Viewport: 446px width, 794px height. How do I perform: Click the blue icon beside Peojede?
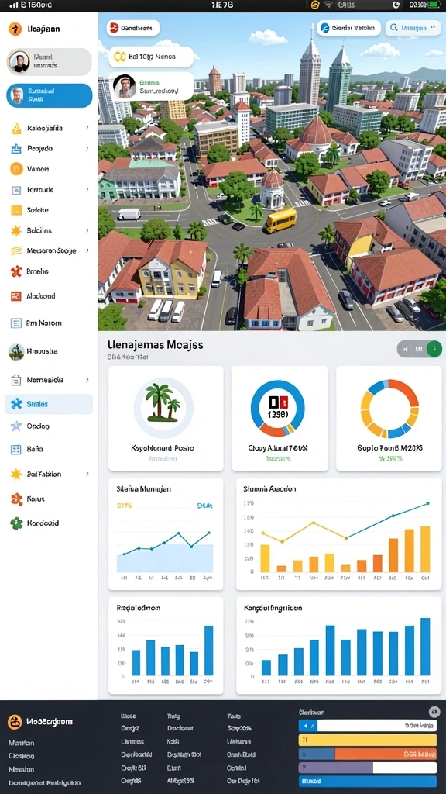16,149
